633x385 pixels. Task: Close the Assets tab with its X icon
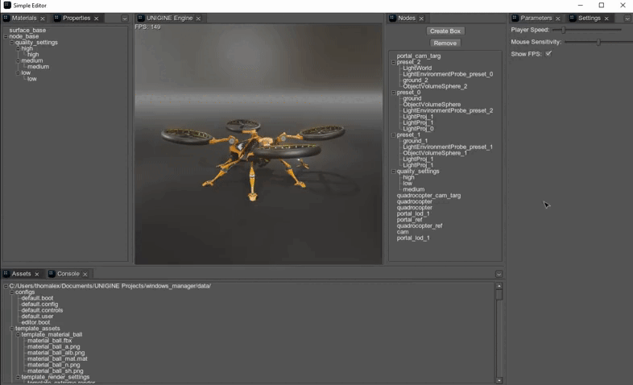pos(37,274)
